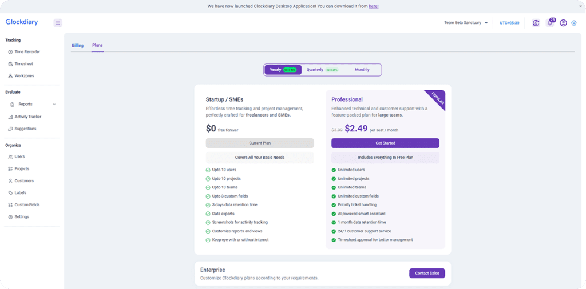The image size is (586, 289).
Task: Select Yearly billing cycle
Action: [283, 70]
